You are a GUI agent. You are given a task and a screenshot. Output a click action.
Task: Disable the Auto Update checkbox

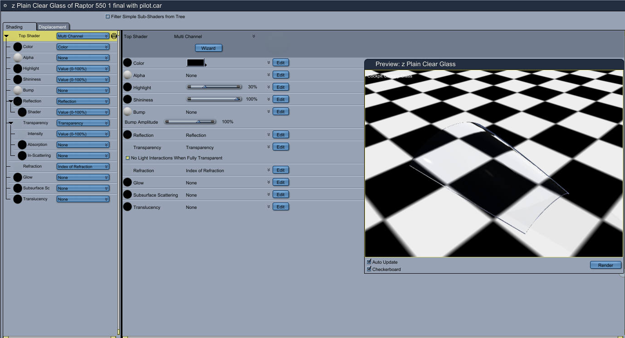pos(369,262)
